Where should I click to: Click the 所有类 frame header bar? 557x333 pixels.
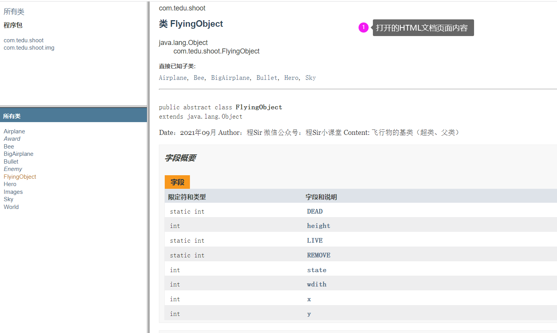[73, 116]
